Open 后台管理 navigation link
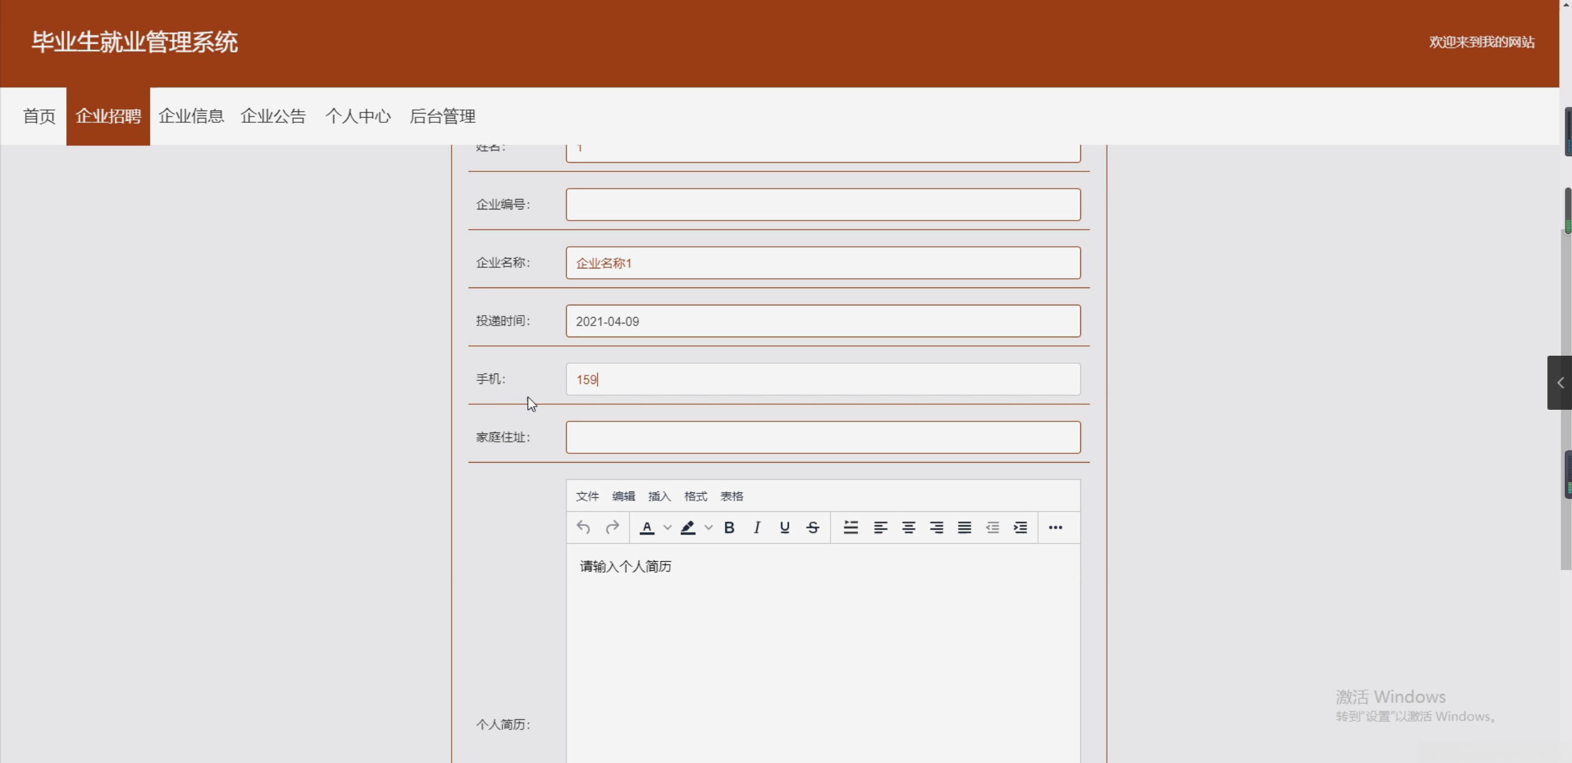 coord(442,116)
